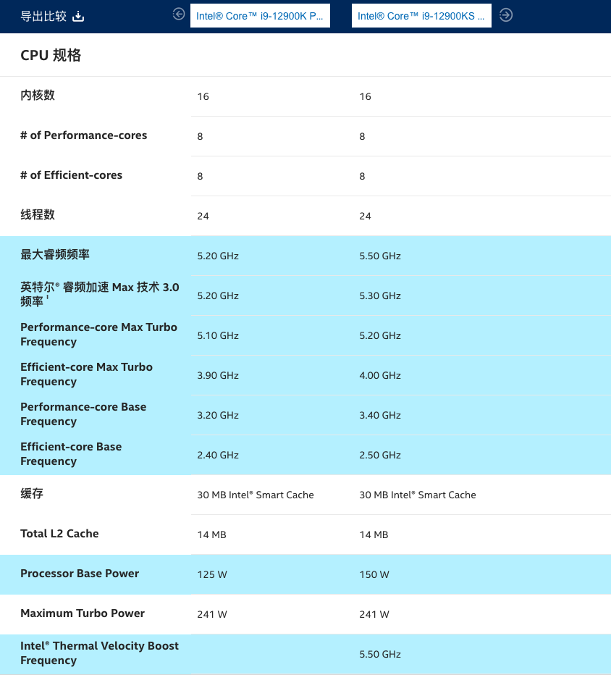Click the # of Performance-cores label
611x675 pixels.
tap(84, 135)
